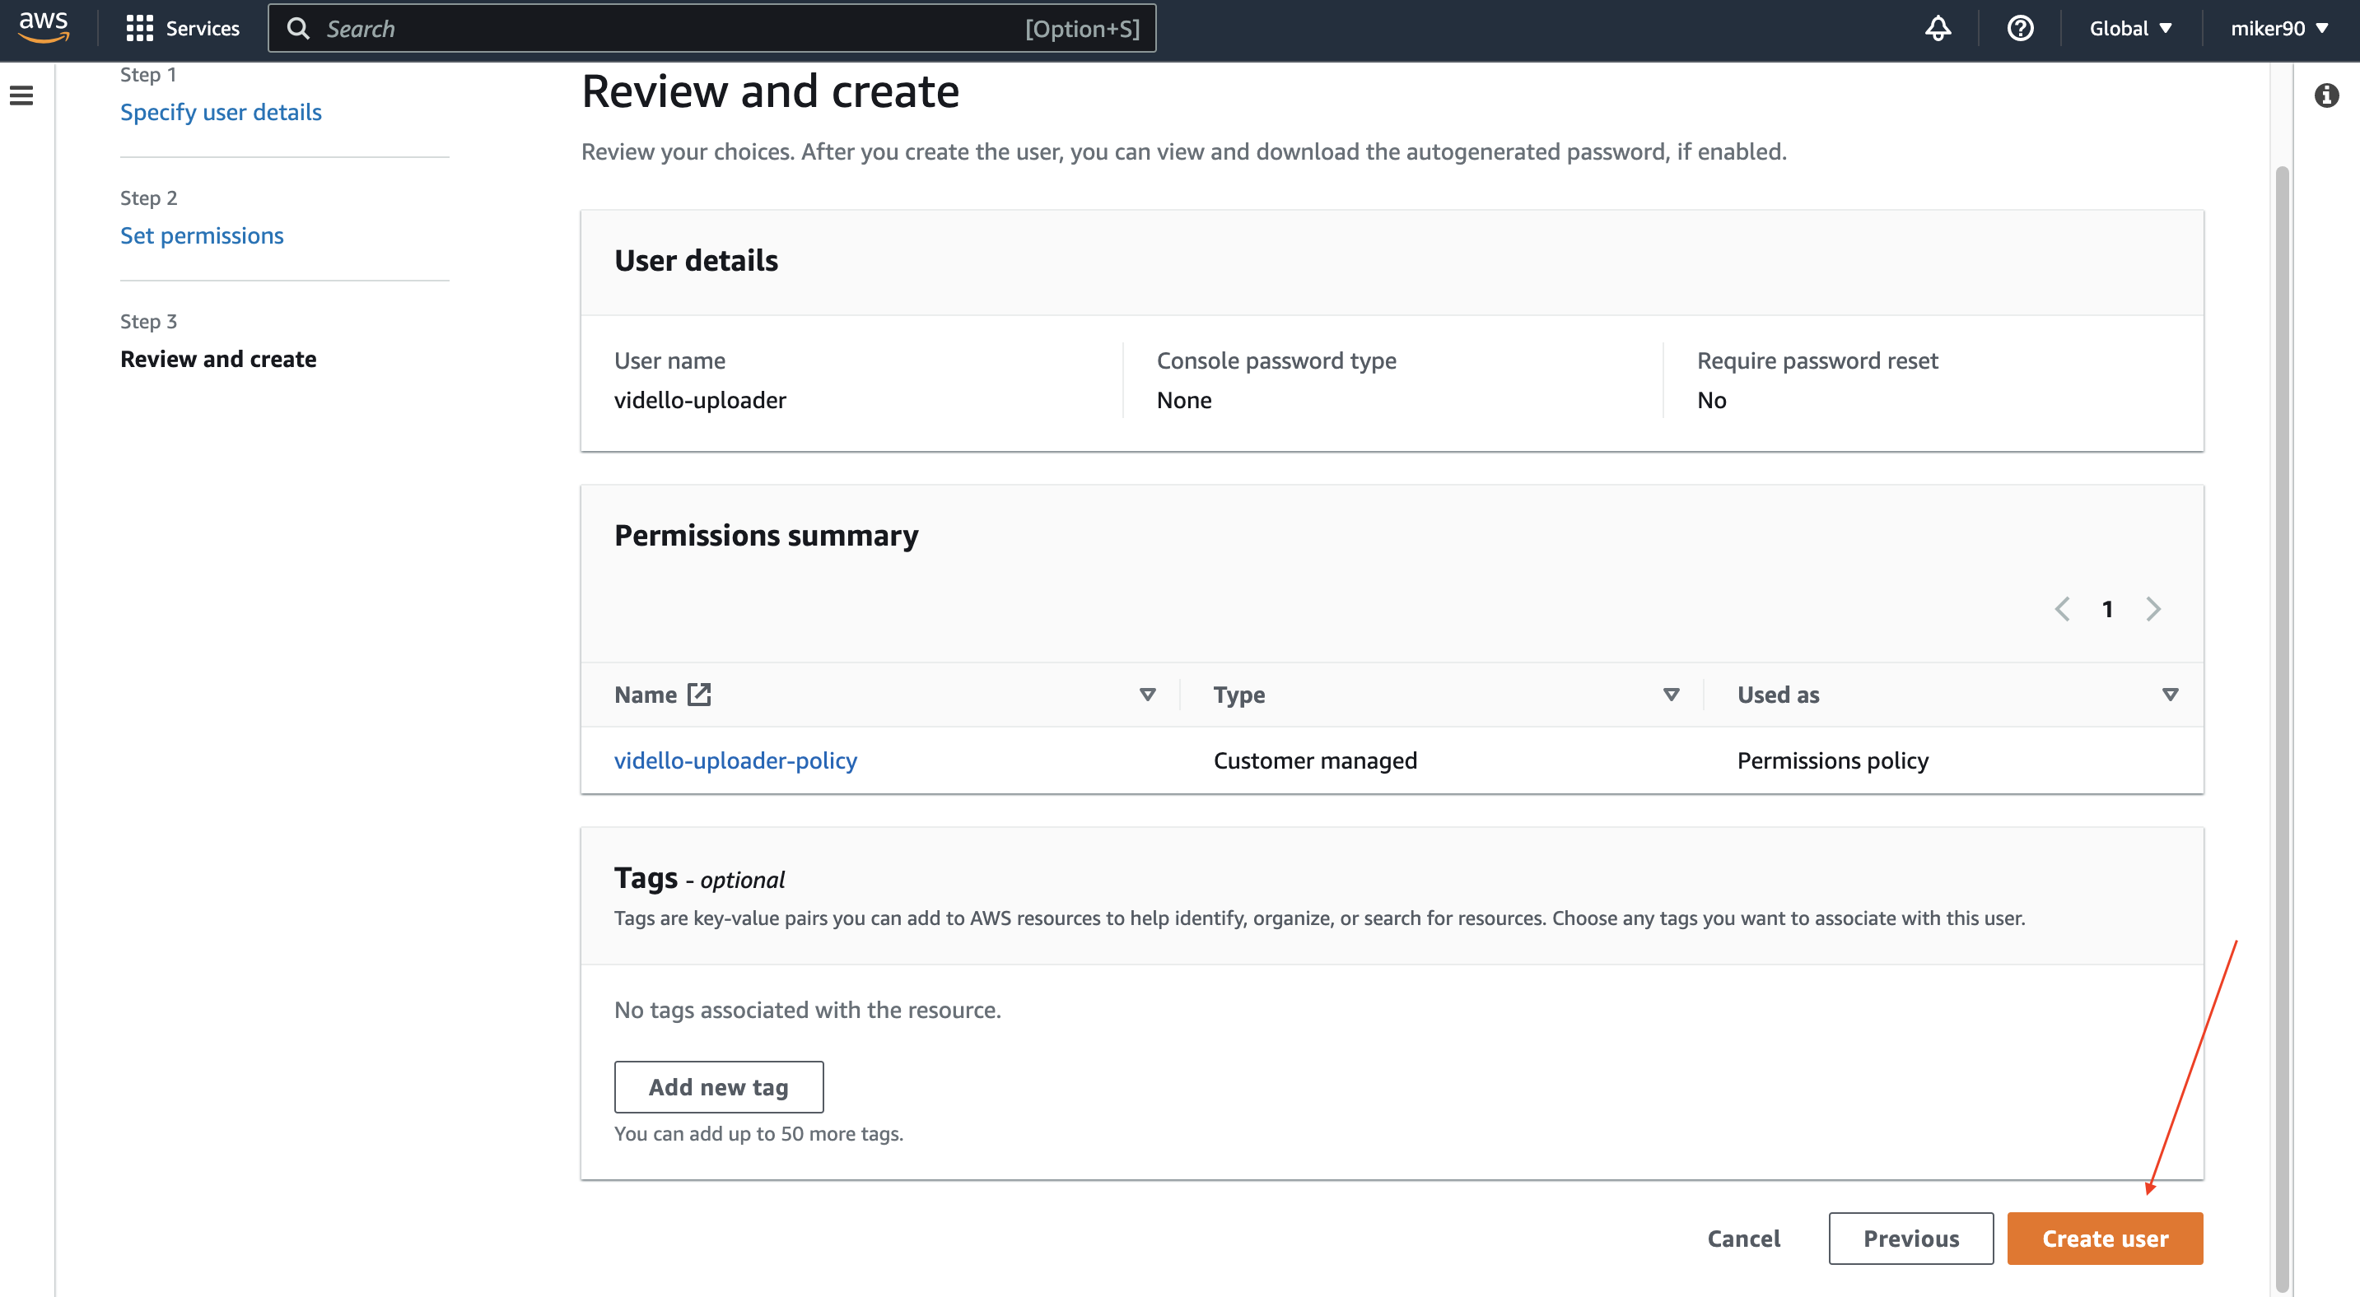The height and width of the screenshot is (1297, 2360).
Task: Click the AWS logo home icon
Action: [43, 27]
